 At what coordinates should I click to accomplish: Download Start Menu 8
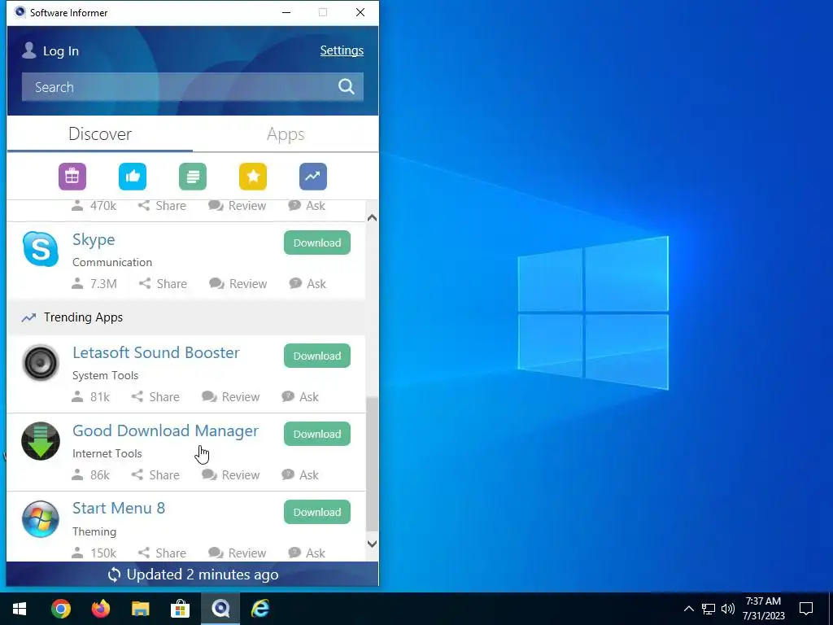click(317, 512)
